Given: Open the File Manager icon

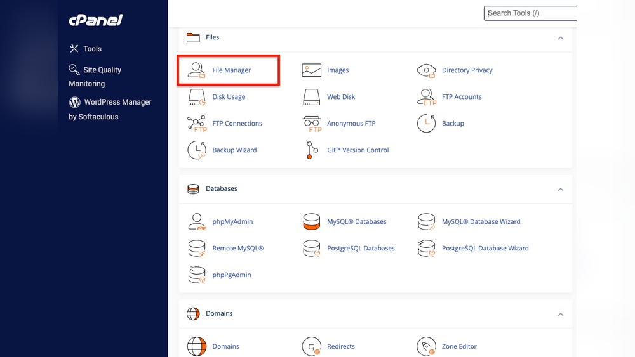Looking at the screenshot, I should pyautogui.click(x=196, y=70).
